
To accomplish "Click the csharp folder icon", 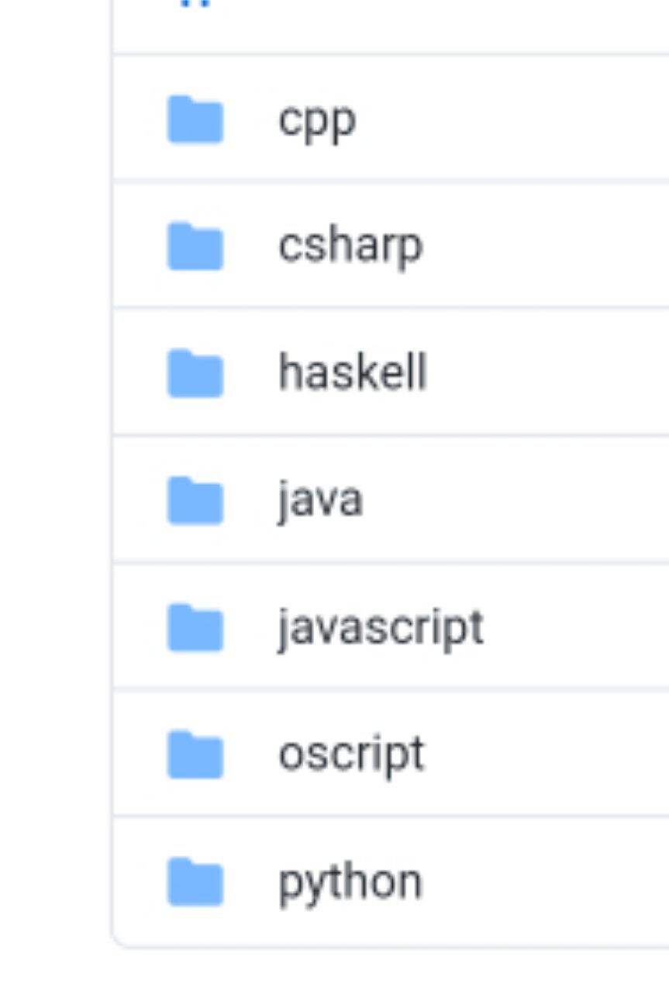I will (x=195, y=246).
